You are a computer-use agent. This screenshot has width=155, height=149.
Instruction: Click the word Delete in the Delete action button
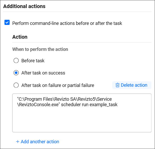click(127, 85)
